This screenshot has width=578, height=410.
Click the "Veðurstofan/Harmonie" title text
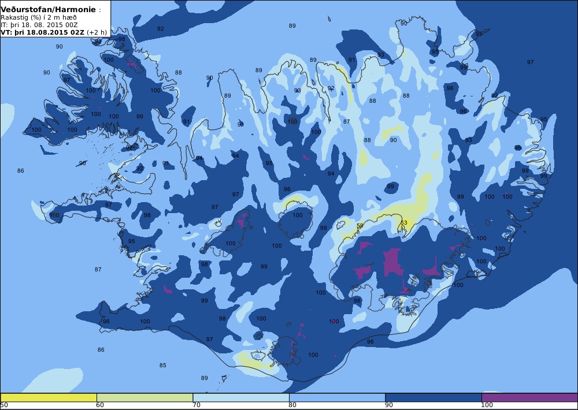pos(49,10)
